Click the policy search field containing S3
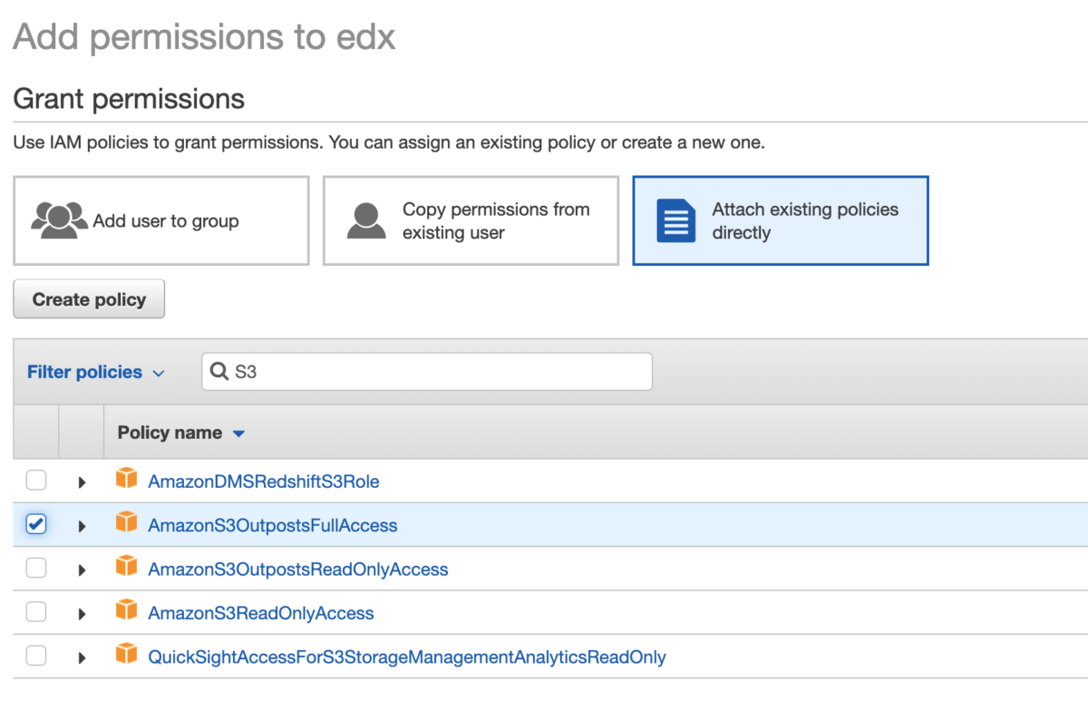This screenshot has height=720, width=1088. (427, 372)
